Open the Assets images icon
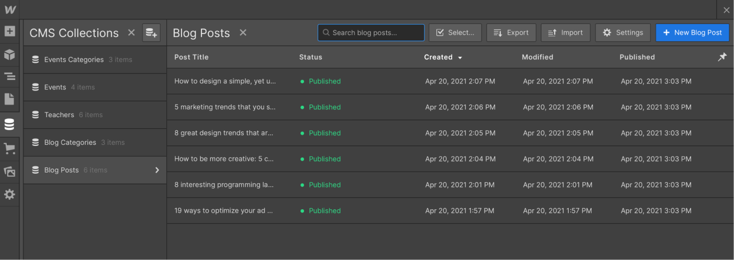 tap(9, 172)
